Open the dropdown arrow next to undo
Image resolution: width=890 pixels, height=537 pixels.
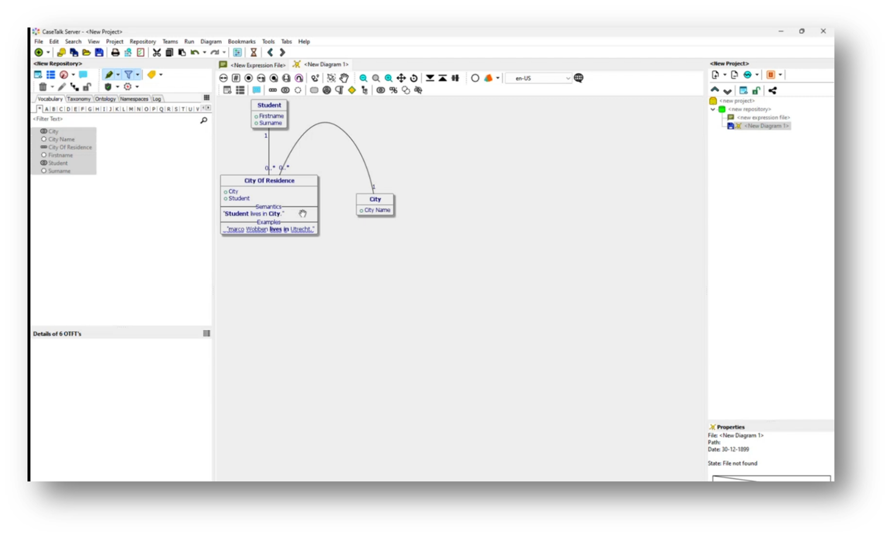(204, 53)
